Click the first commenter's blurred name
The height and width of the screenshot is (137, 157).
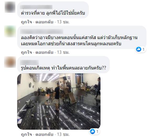click(x=36, y=7)
